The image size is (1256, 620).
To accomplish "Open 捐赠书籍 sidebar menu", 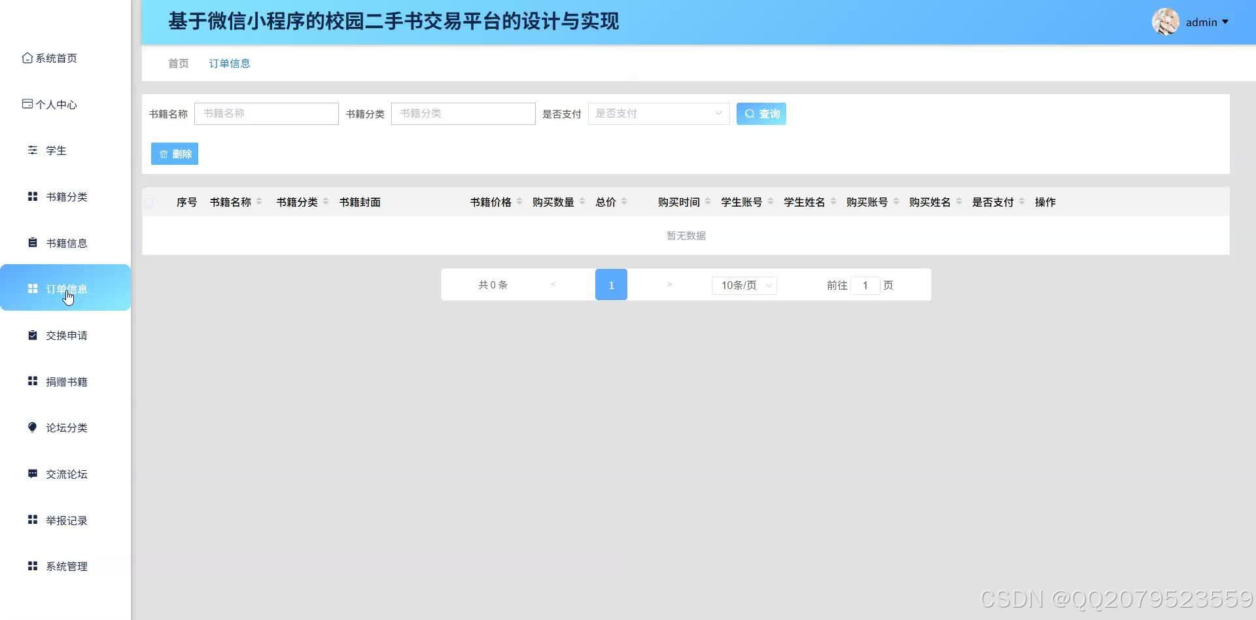I will click(65, 381).
